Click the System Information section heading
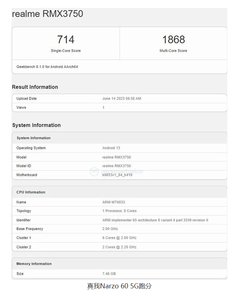237x297 pixels. click(x=36, y=125)
